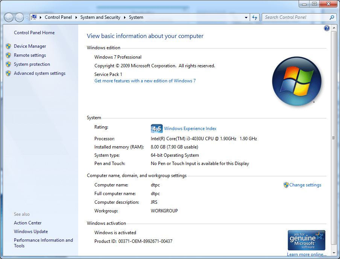The height and width of the screenshot is (259, 340).
Task: Click the scrollbar down arrow
Action: pos(334,253)
